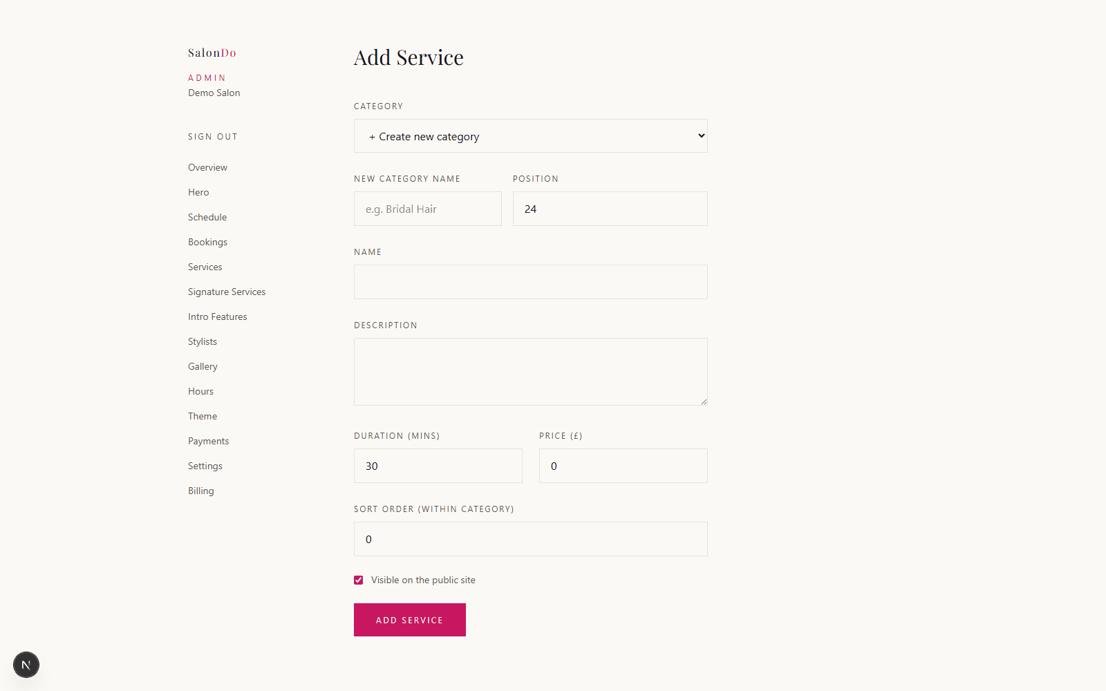Open Signature Services
This screenshot has height=691, width=1106.
click(x=227, y=292)
